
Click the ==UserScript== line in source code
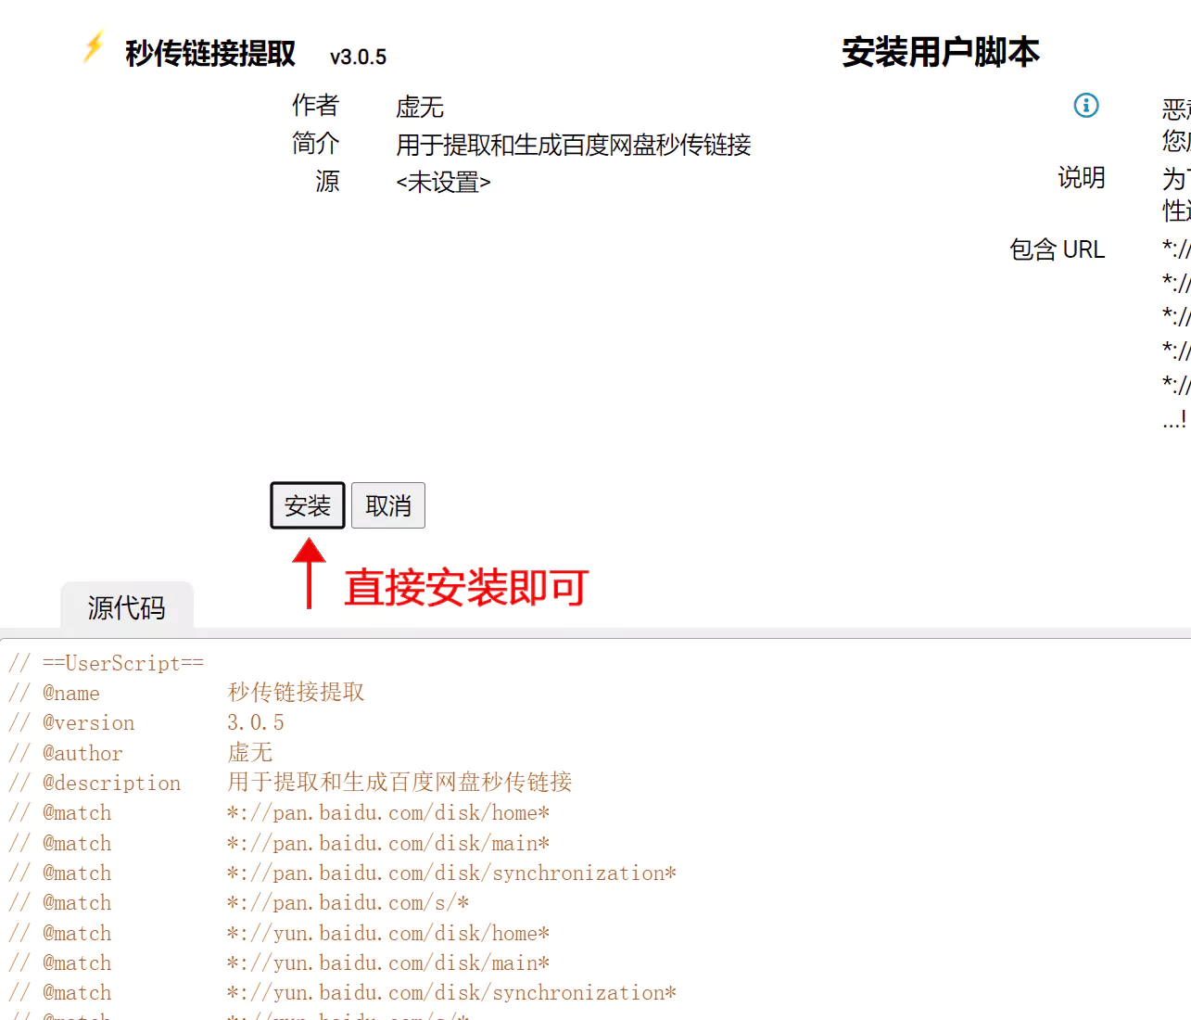coord(122,664)
